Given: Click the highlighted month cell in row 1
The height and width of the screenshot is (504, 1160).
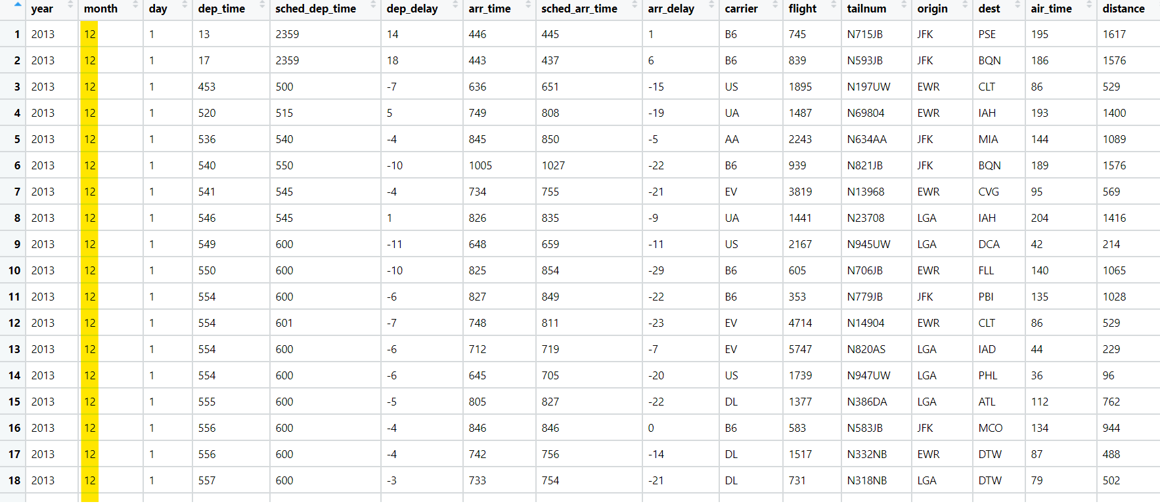Looking at the screenshot, I should click(x=89, y=34).
